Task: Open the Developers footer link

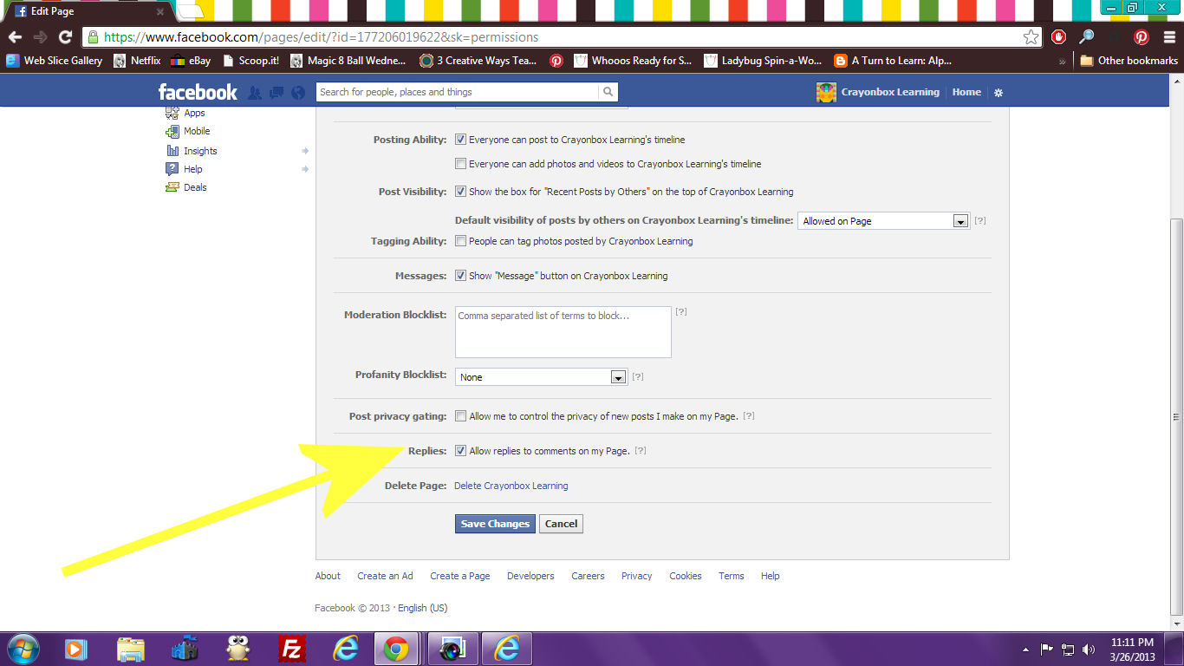Action: pyautogui.click(x=530, y=576)
